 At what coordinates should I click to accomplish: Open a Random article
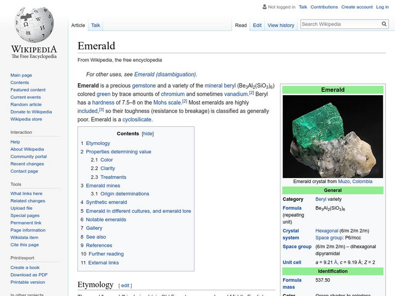26,105
